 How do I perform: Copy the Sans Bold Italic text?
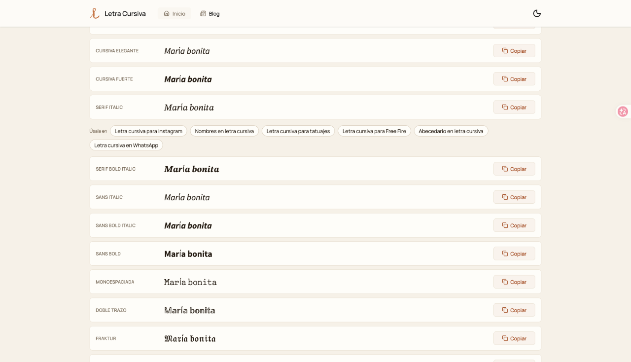pyautogui.click(x=514, y=225)
